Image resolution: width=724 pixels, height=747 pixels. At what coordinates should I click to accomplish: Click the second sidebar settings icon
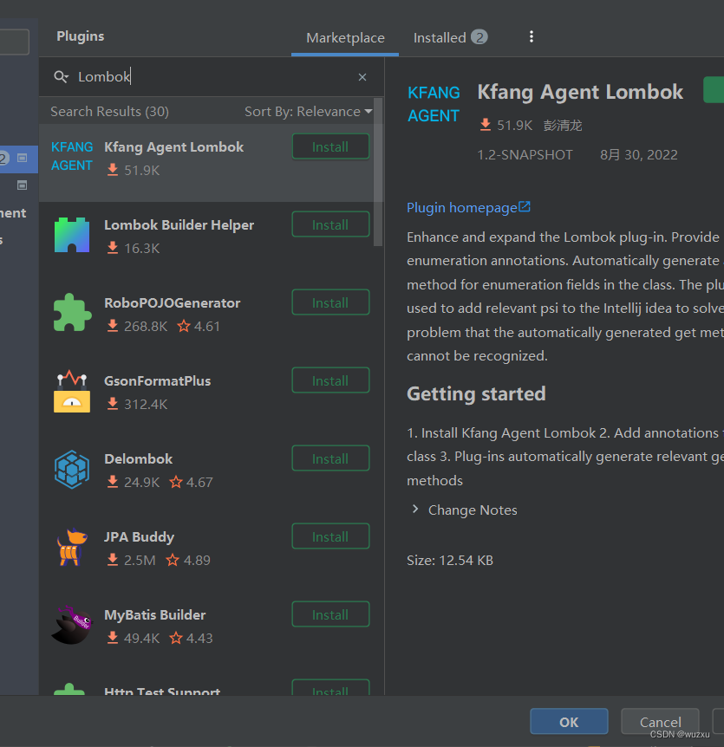[x=22, y=185]
